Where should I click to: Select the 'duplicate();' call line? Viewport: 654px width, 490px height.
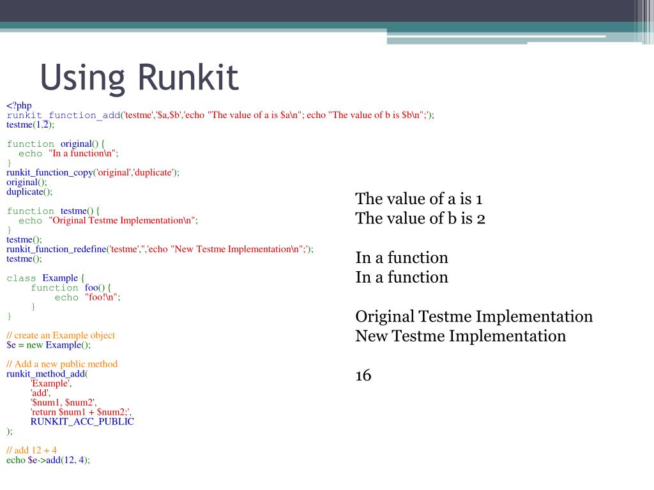[x=29, y=191]
